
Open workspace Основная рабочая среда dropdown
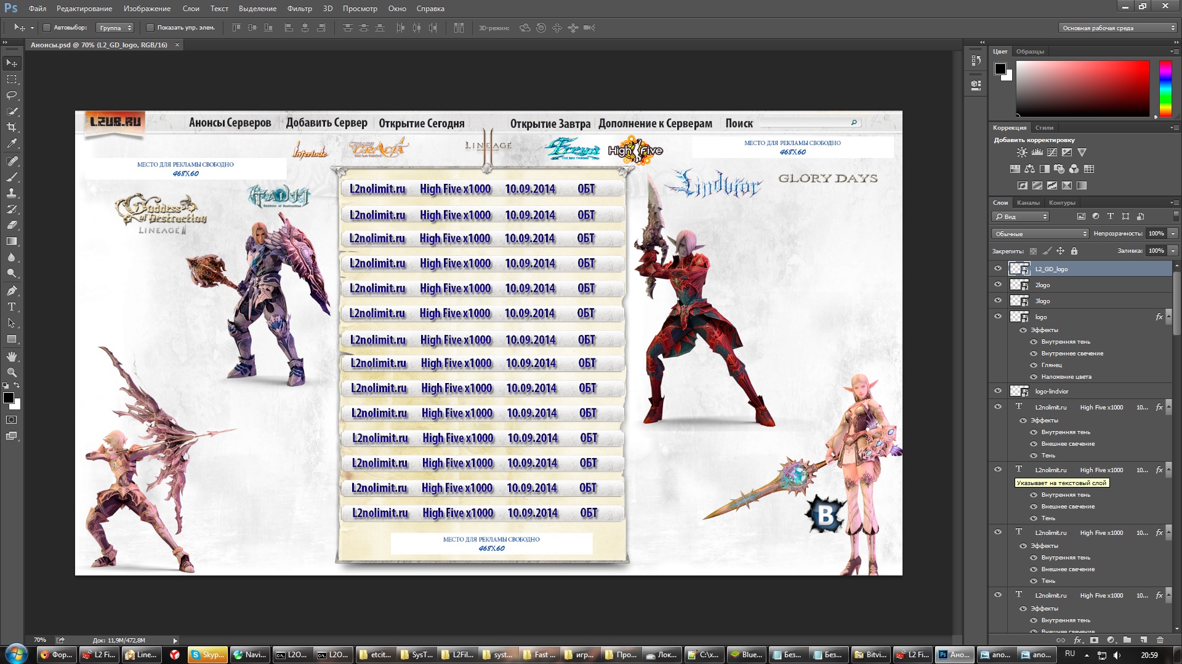coord(1117,28)
